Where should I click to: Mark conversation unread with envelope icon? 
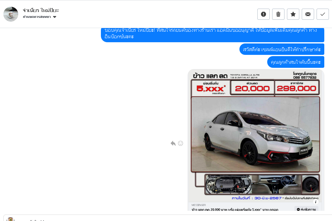point(308,14)
